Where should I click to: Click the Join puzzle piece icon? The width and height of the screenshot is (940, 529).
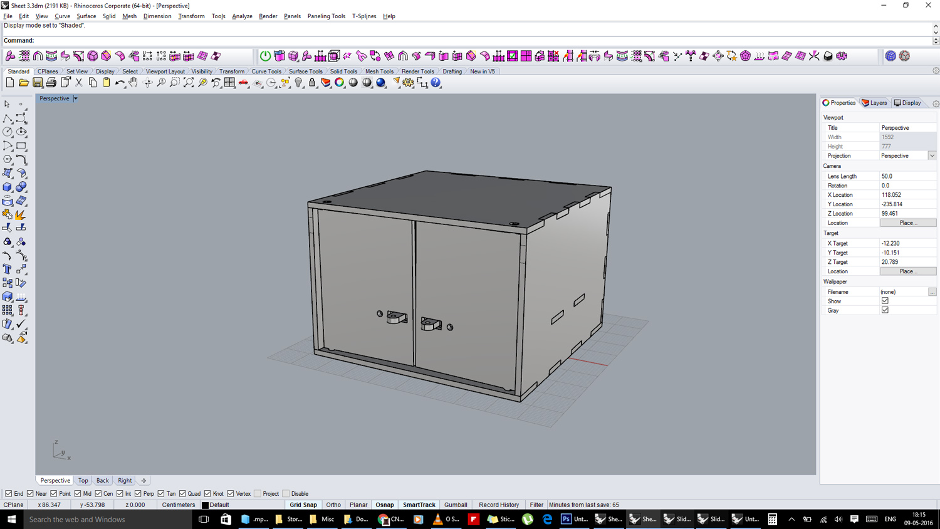[8, 214]
